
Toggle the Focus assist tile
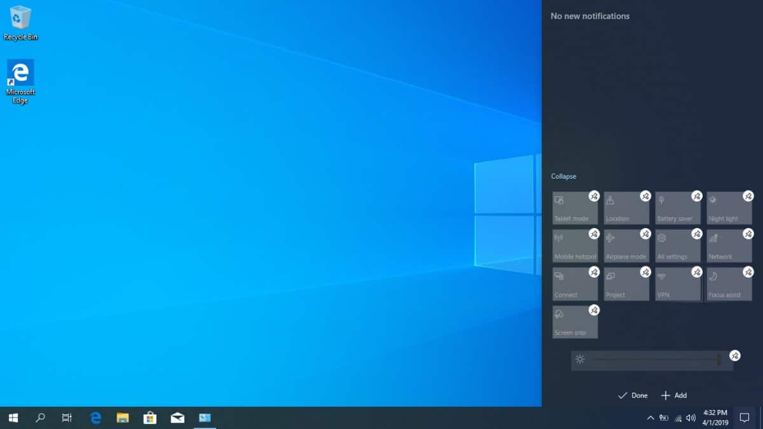click(729, 284)
